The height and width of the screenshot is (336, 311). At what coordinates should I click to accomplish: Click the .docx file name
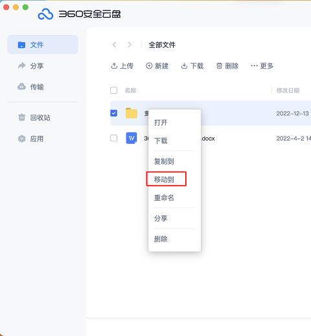coord(208,139)
